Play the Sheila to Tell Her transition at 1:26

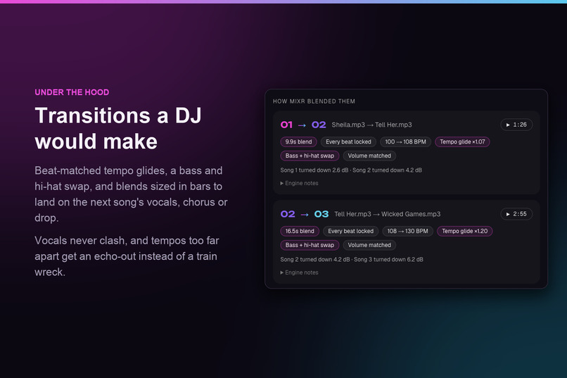pos(516,125)
